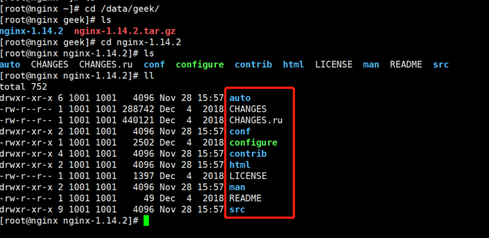The width and height of the screenshot is (489, 238).
Task: Click the green terminal cursor block
Action: [x=146, y=221]
